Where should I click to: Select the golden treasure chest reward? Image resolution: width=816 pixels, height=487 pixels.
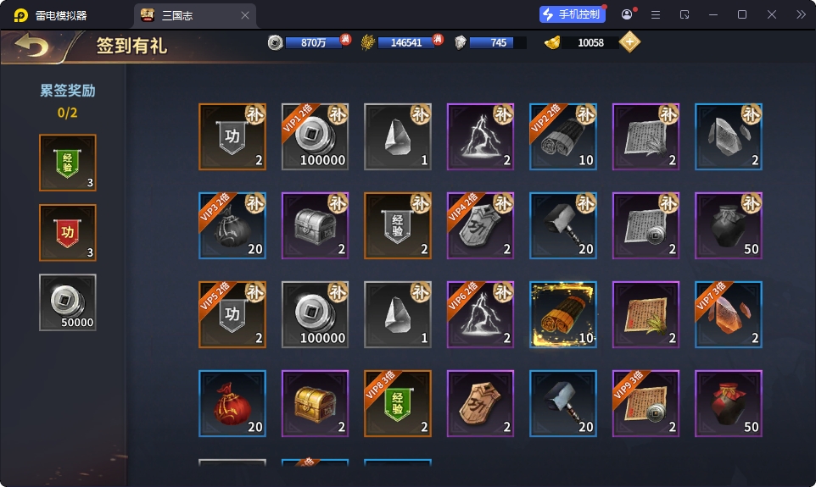pyautogui.click(x=315, y=403)
